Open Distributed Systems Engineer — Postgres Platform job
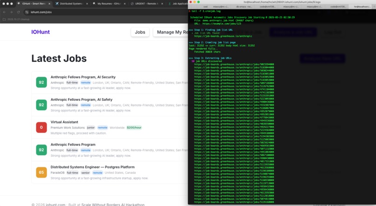The image size is (376, 206). coord(92,167)
